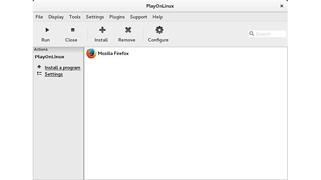Open the Plugins menu

(x=117, y=17)
